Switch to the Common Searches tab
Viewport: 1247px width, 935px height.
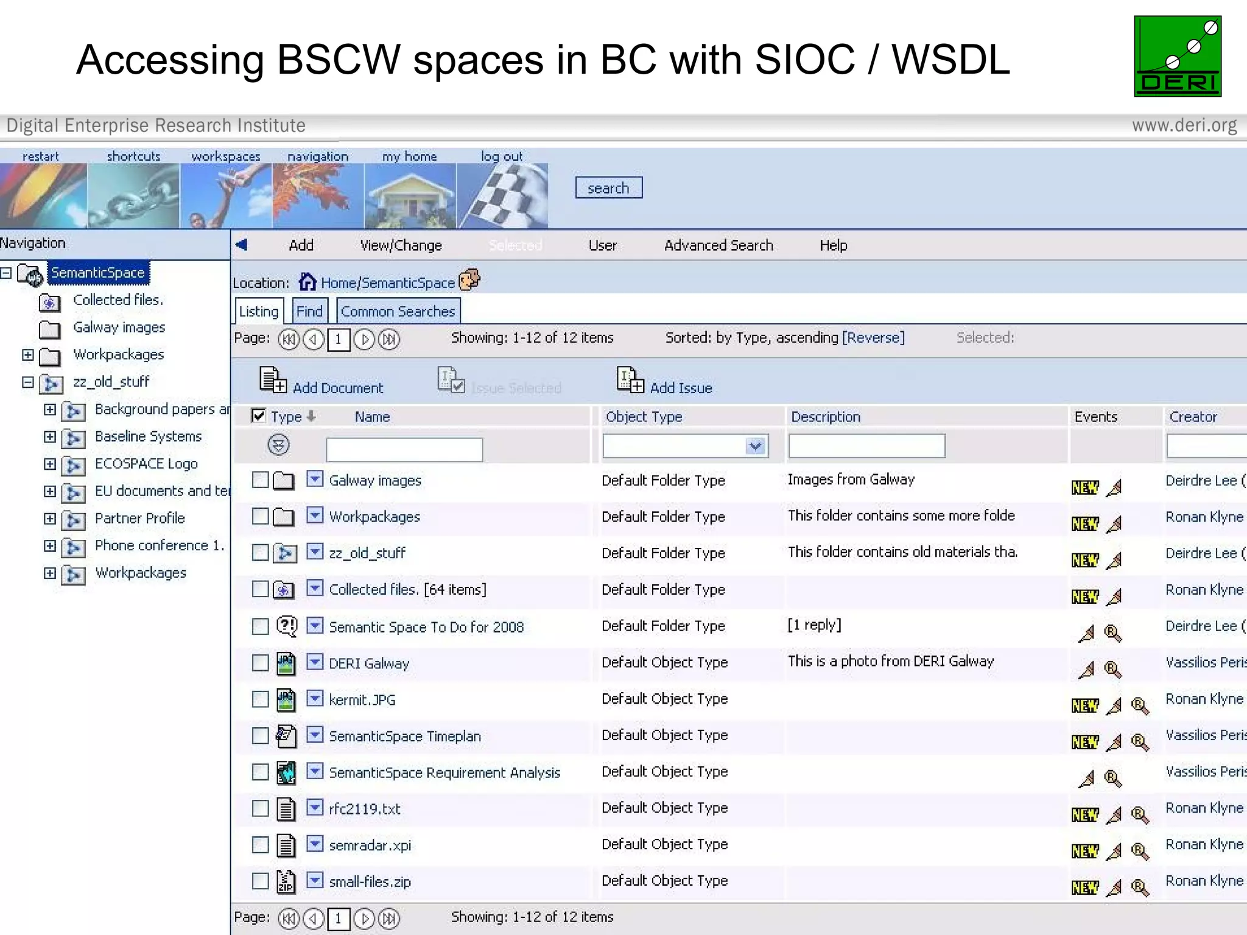(x=398, y=311)
